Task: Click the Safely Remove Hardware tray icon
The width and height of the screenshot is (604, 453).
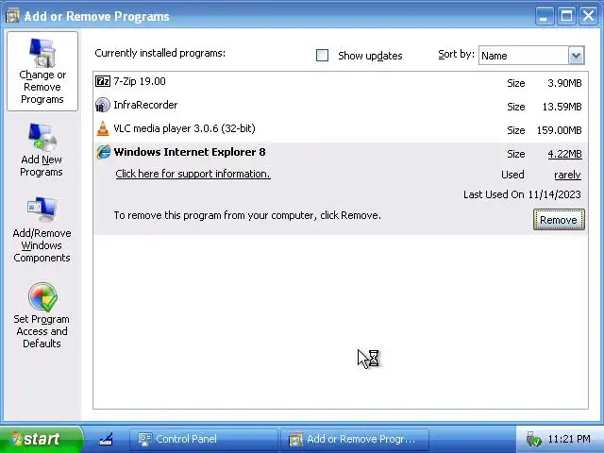Action: click(x=533, y=439)
